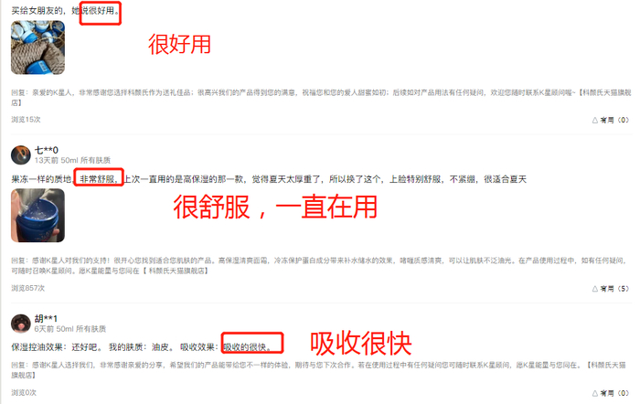Open the blue jars review photo thumbnail
Screen dimensions: 640x404
(37, 48)
